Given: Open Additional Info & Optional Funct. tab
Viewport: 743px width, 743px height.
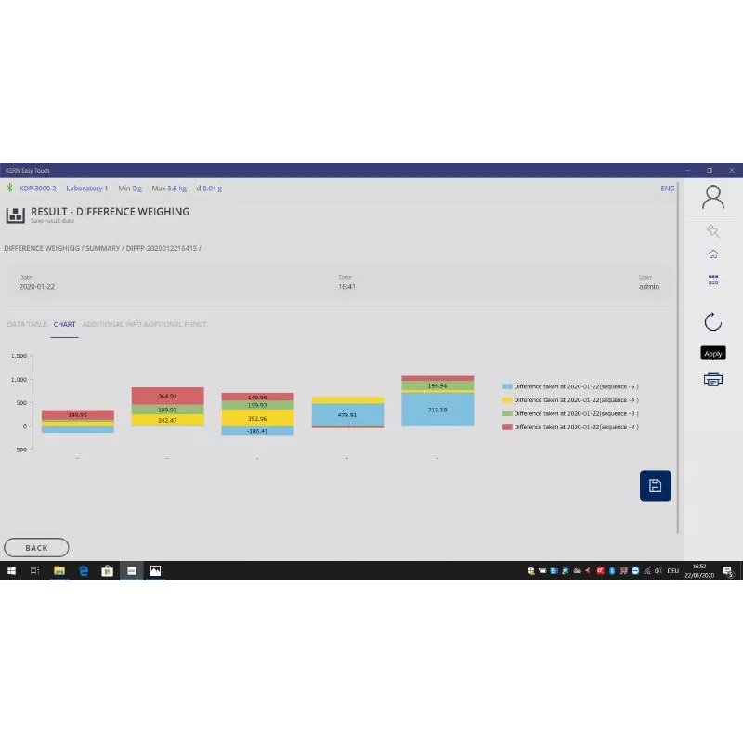Looking at the screenshot, I should pos(144,325).
